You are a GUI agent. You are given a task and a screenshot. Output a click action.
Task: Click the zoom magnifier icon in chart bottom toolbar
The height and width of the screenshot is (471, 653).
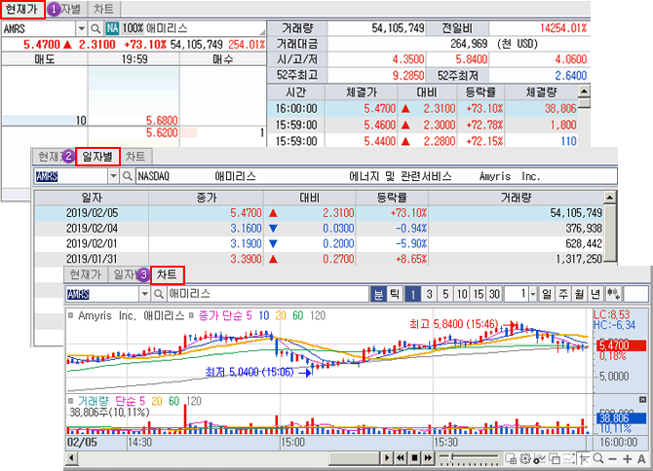598,459
